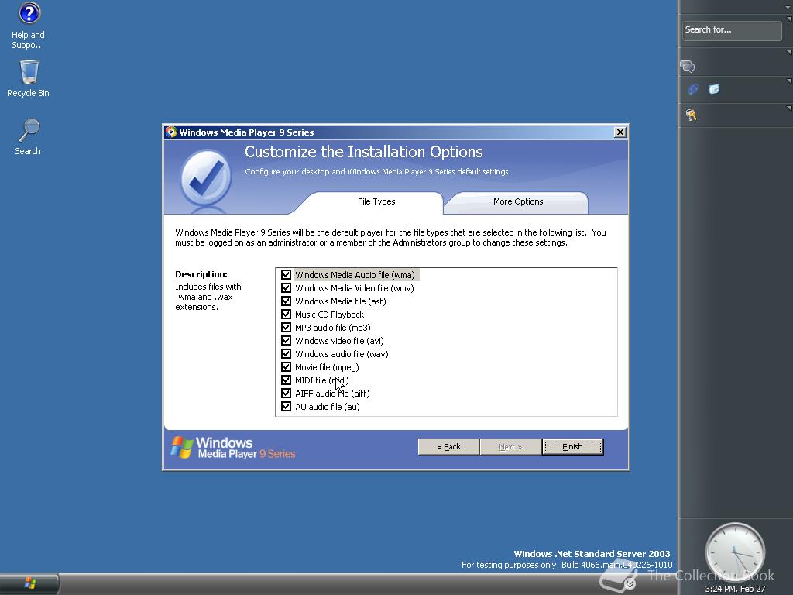Toggle Movie file (mpeg) checkbox
793x595 pixels.
coord(287,366)
